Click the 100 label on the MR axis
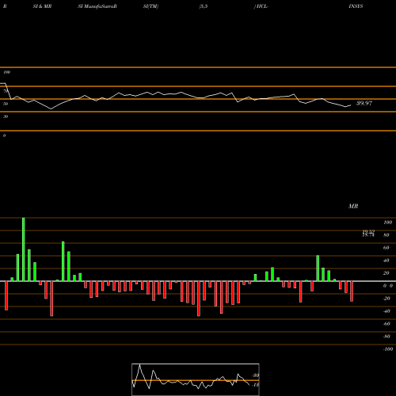This screenshot has height=396, width=396. (x=387, y=223)
